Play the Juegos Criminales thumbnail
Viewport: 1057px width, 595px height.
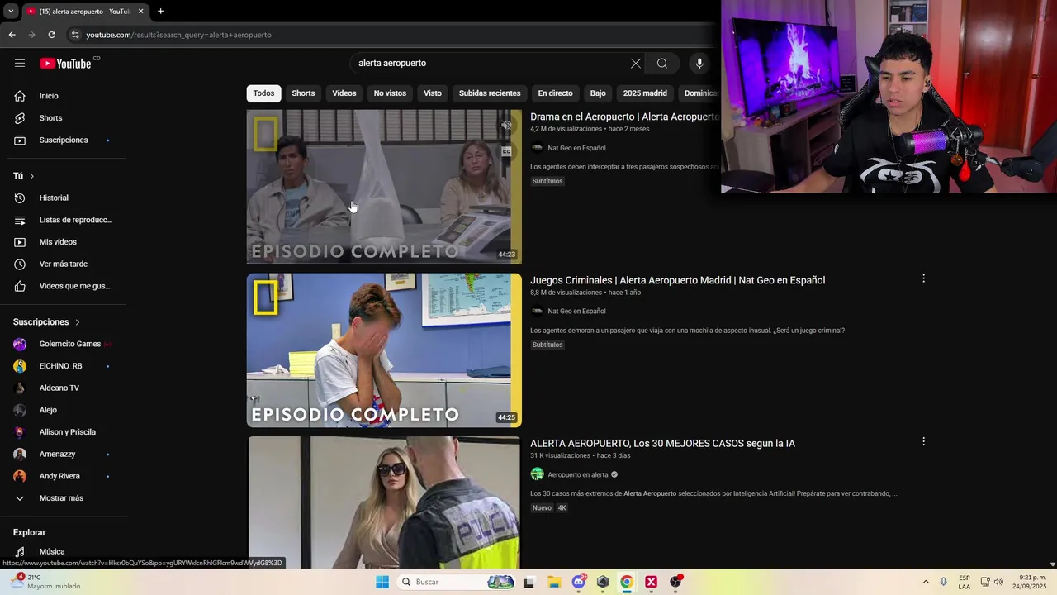pyautogui.click(x=384, y=350)
